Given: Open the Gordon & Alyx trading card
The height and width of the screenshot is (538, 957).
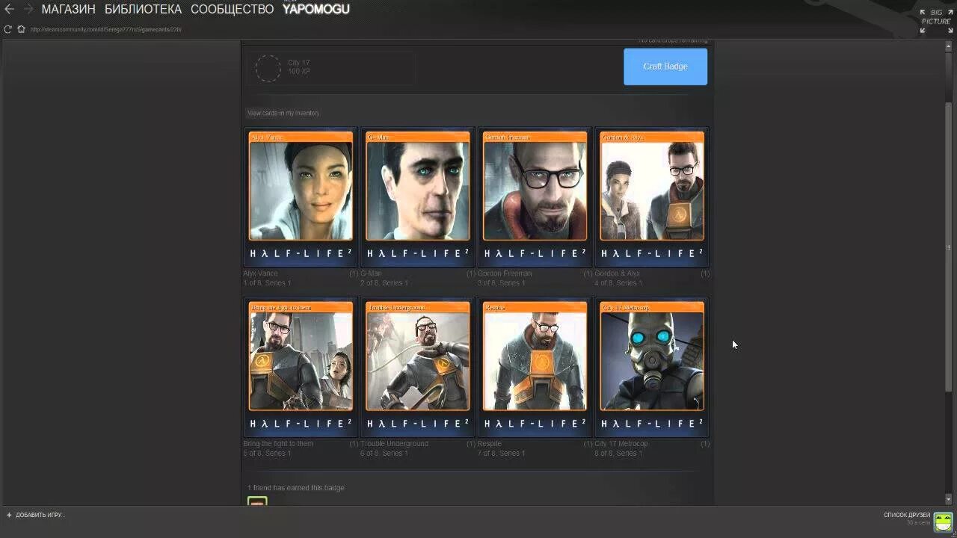Looking at the screenshot, I should point(651,197).
